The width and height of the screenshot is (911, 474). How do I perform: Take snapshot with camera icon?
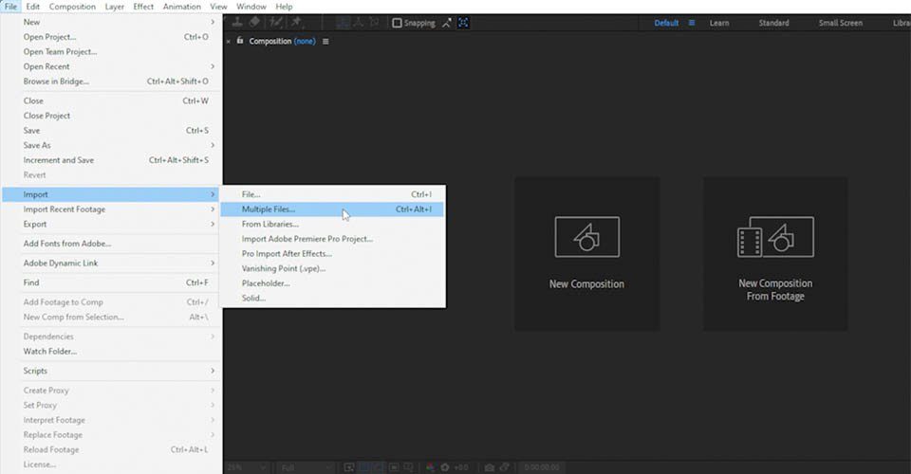490,467
